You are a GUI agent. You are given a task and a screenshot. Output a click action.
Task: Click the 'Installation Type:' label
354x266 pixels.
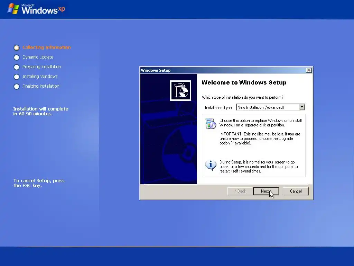(218, 108)
